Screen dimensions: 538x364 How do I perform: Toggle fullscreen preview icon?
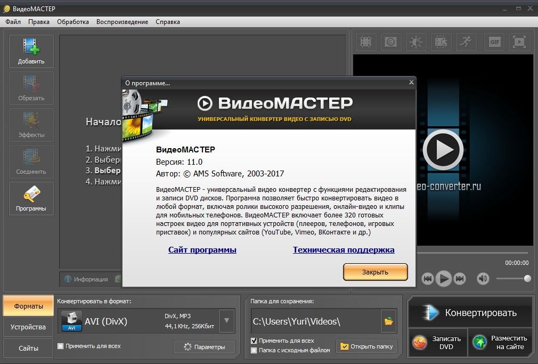(x=519, y=42)
